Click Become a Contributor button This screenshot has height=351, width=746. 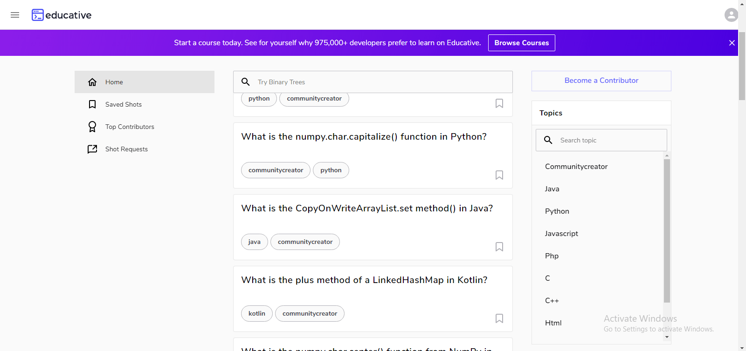click(601, 81)
